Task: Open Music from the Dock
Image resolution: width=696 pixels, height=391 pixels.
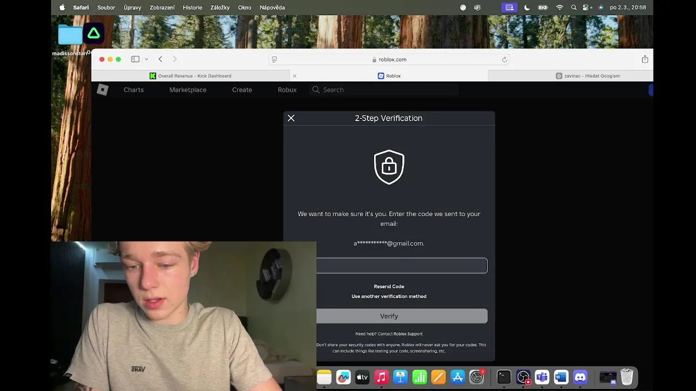Action: 381,377
